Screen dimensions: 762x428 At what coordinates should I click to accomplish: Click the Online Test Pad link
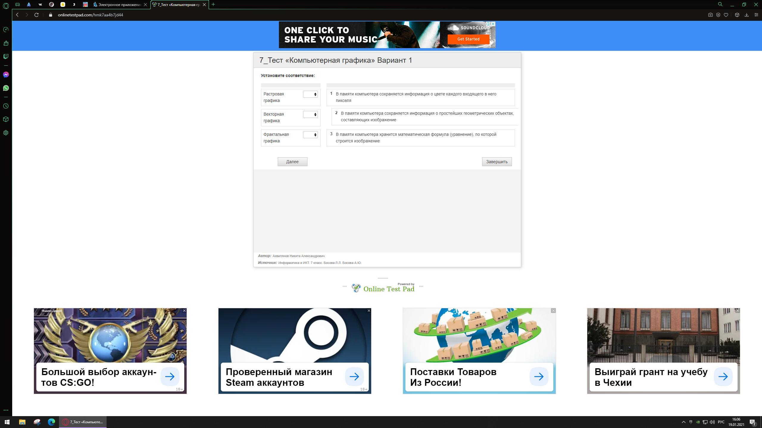click(388, 289)
